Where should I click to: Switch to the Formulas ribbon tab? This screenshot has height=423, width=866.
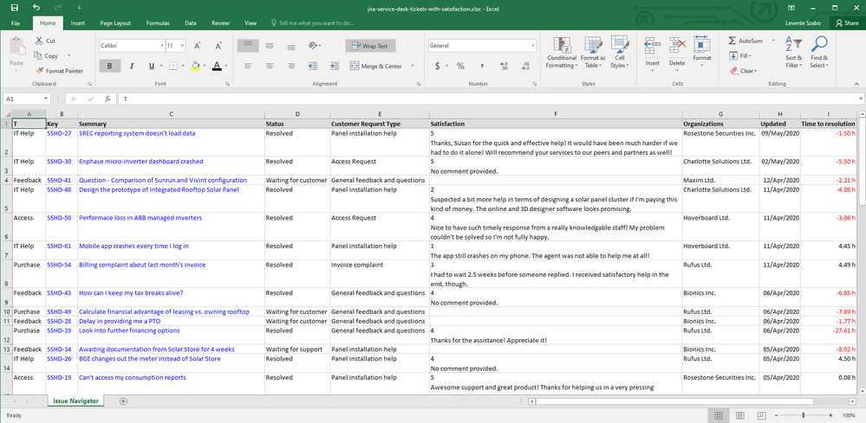click(x=157, y=23)
